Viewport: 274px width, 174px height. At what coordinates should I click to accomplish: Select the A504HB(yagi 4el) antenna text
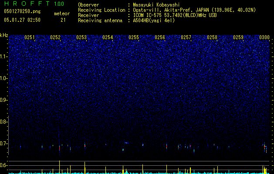click(154, 20)
